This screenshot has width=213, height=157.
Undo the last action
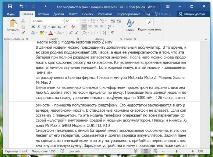21,6
